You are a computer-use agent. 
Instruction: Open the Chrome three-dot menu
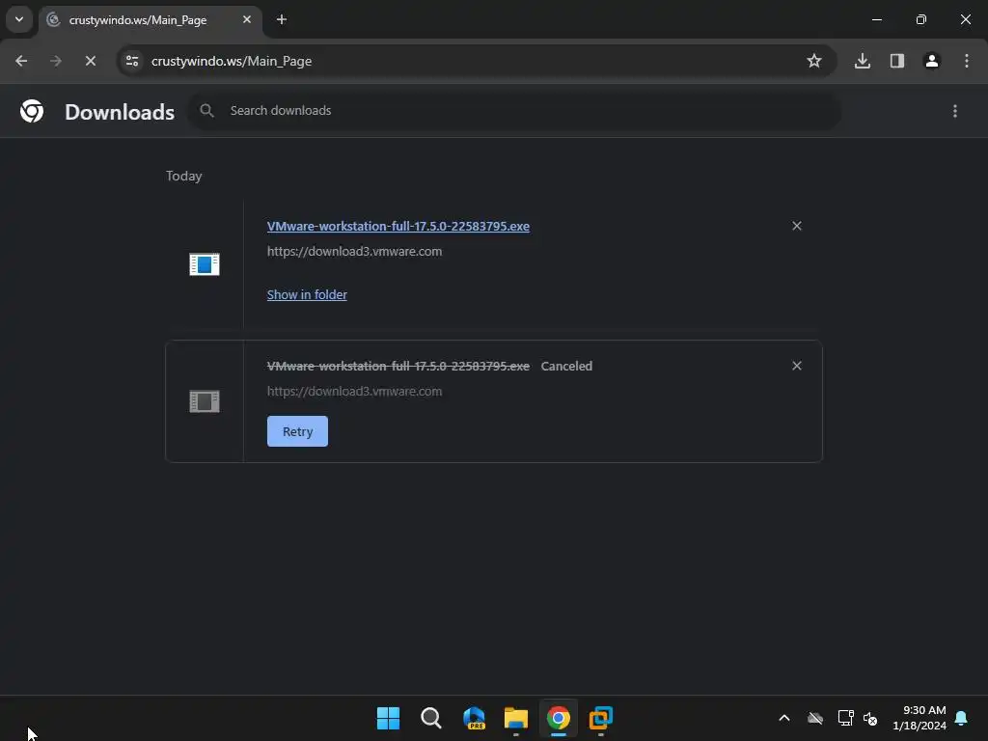(x=967, y=61)
